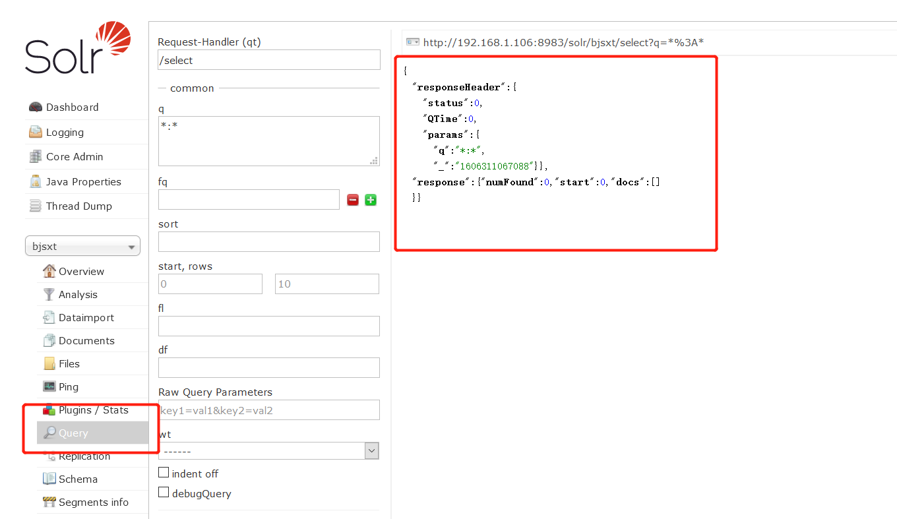Click the fl field list input
Screen dimensions: 897x519
tap(269, 326)
